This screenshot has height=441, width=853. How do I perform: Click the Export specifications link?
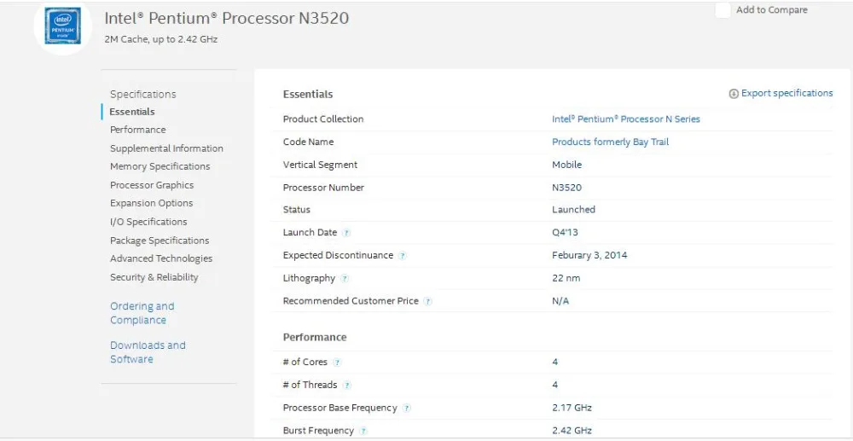(x=786, y=94)
